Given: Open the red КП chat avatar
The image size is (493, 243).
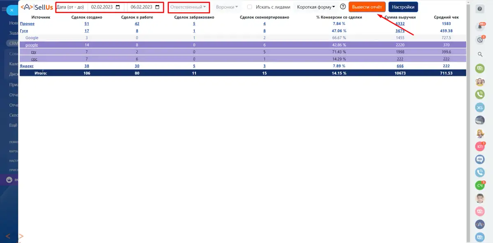Looking at the screenshot, I should click(x=480, y=146).
